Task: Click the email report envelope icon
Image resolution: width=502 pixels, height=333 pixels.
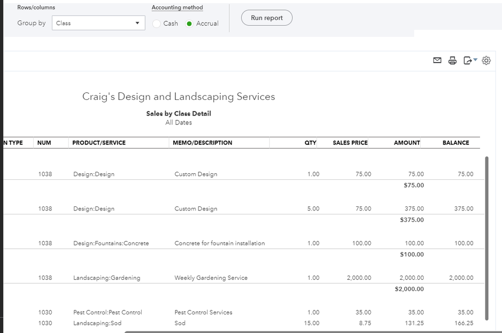Action: coord(437,60)
